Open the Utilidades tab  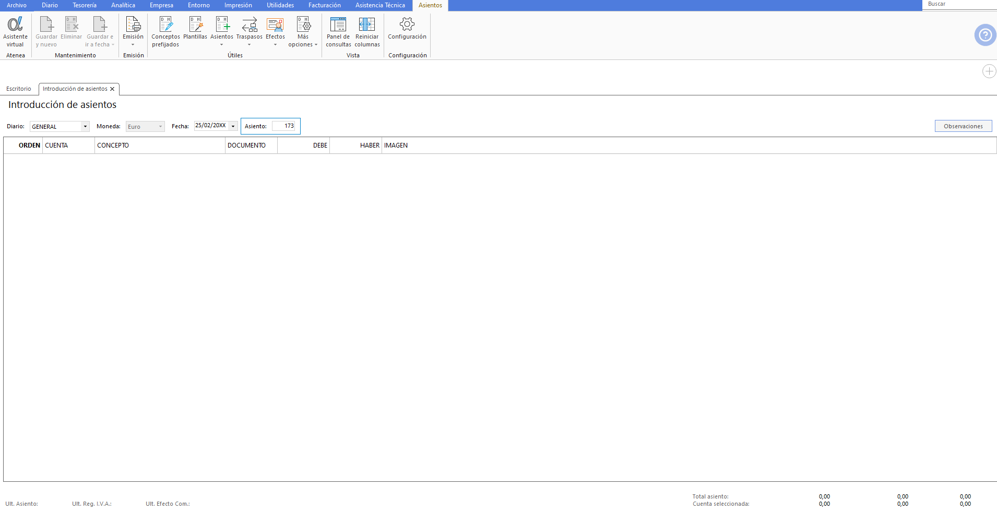[280, 5]
